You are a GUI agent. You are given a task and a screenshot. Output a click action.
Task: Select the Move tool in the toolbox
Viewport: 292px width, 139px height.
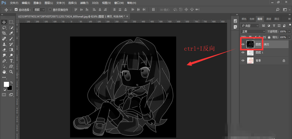coord(4,22)
